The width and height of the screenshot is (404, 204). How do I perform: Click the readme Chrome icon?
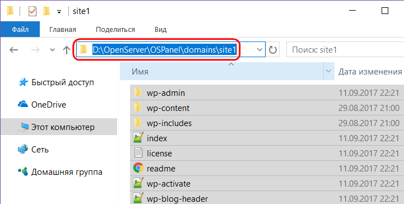[138, 168]
